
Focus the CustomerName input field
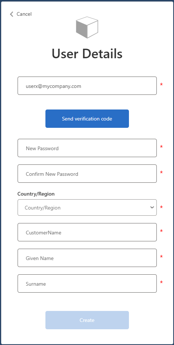[87, 232]
